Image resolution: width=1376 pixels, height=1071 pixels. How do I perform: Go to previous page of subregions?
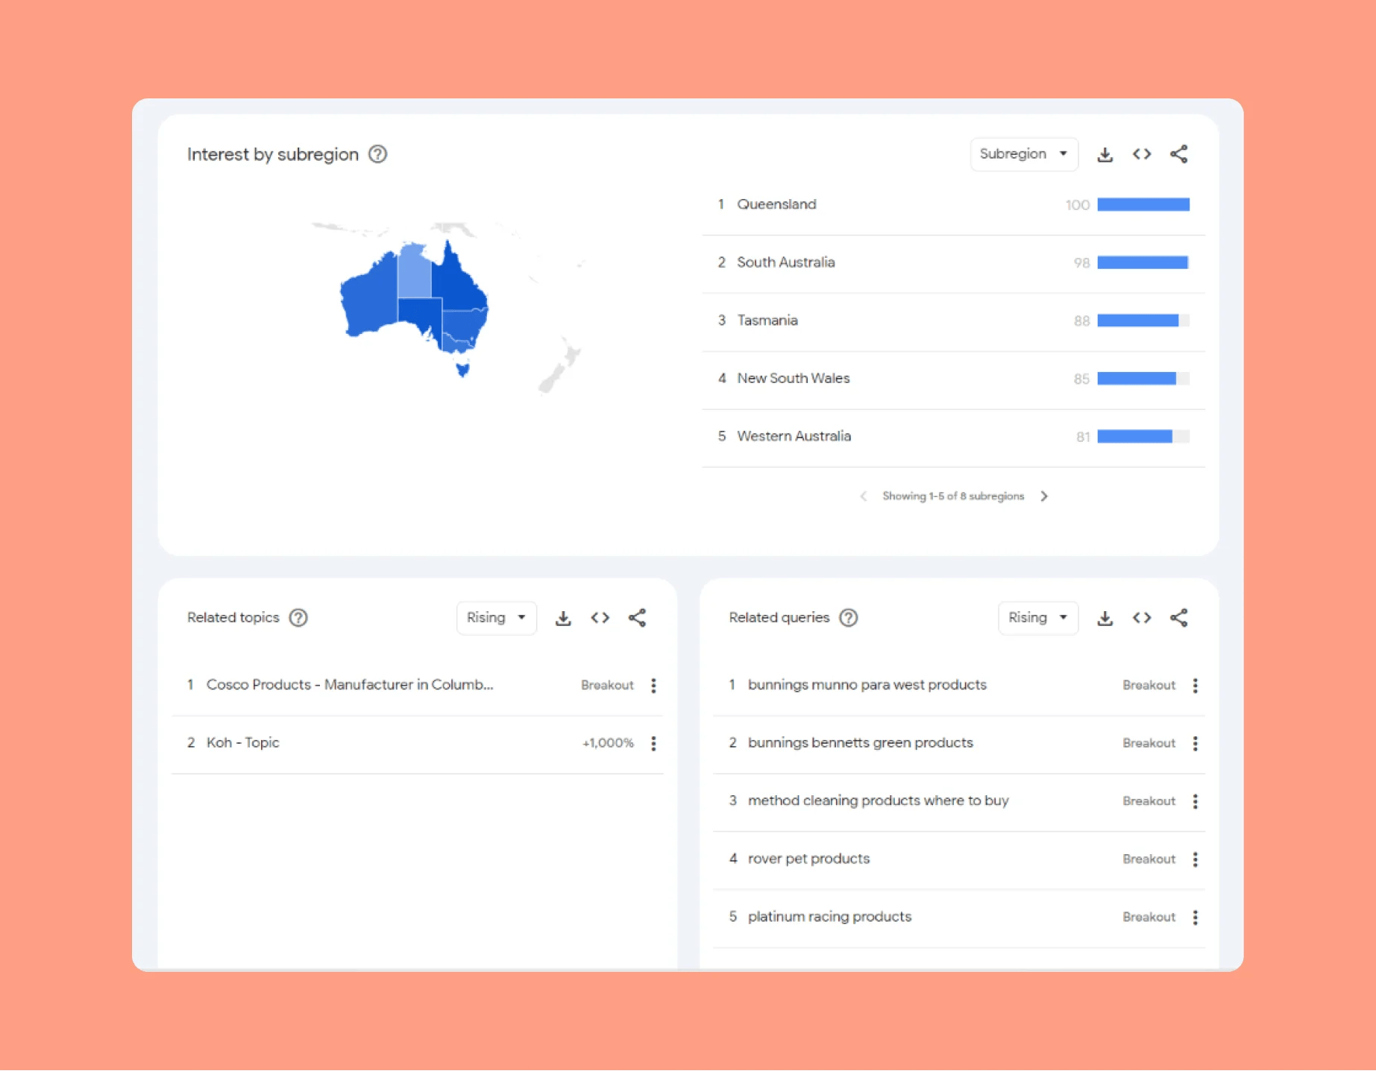[x=863, y=496]
